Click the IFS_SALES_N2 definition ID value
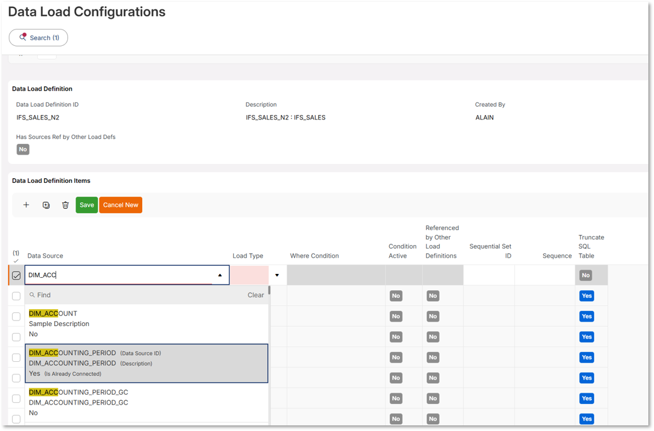 coord(38,117)
